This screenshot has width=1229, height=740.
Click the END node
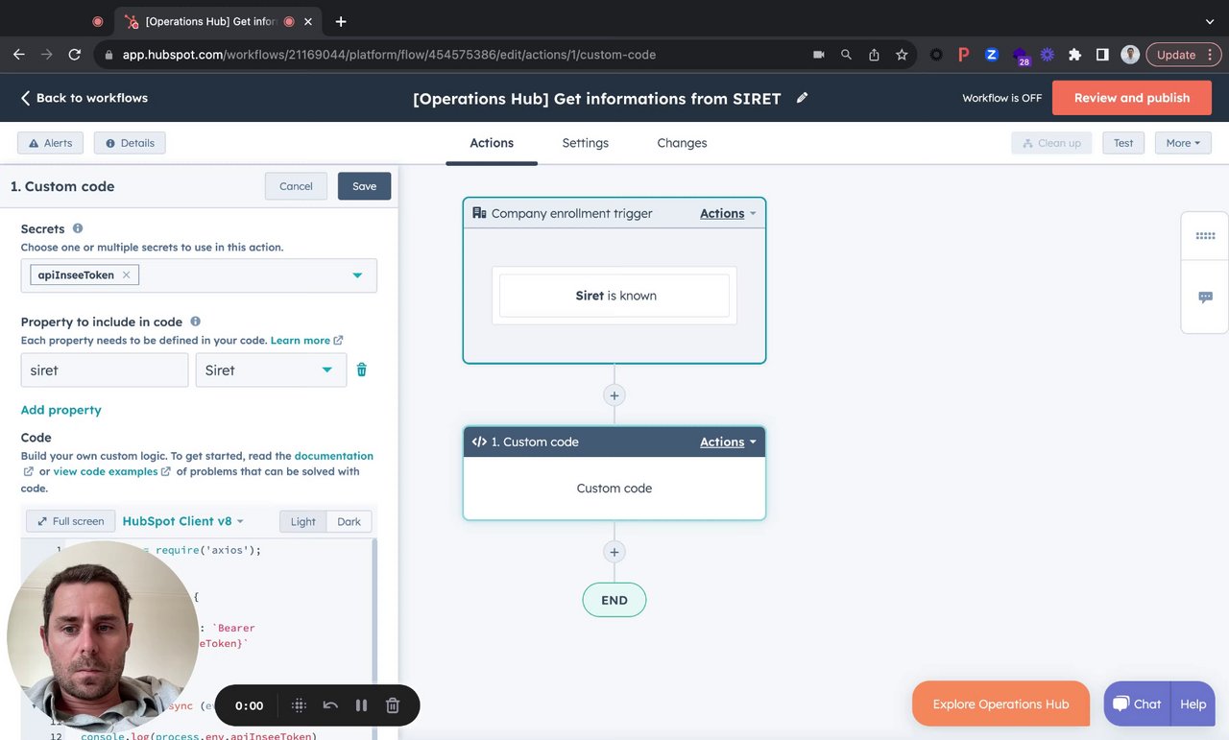614,600
